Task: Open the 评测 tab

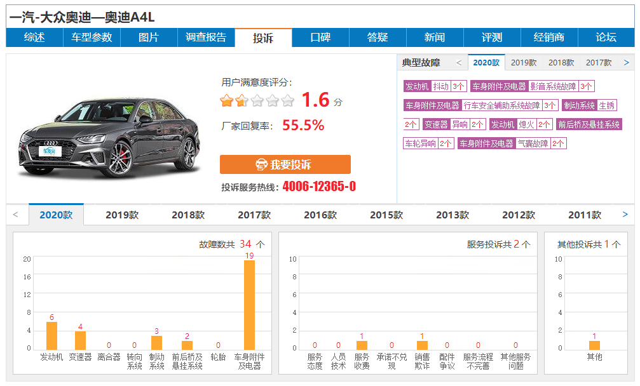Action: click(x=491, y=37)
